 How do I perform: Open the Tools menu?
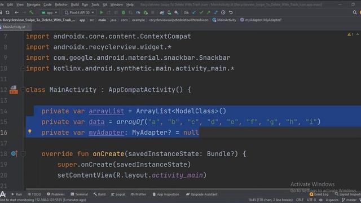coord(95,5)
